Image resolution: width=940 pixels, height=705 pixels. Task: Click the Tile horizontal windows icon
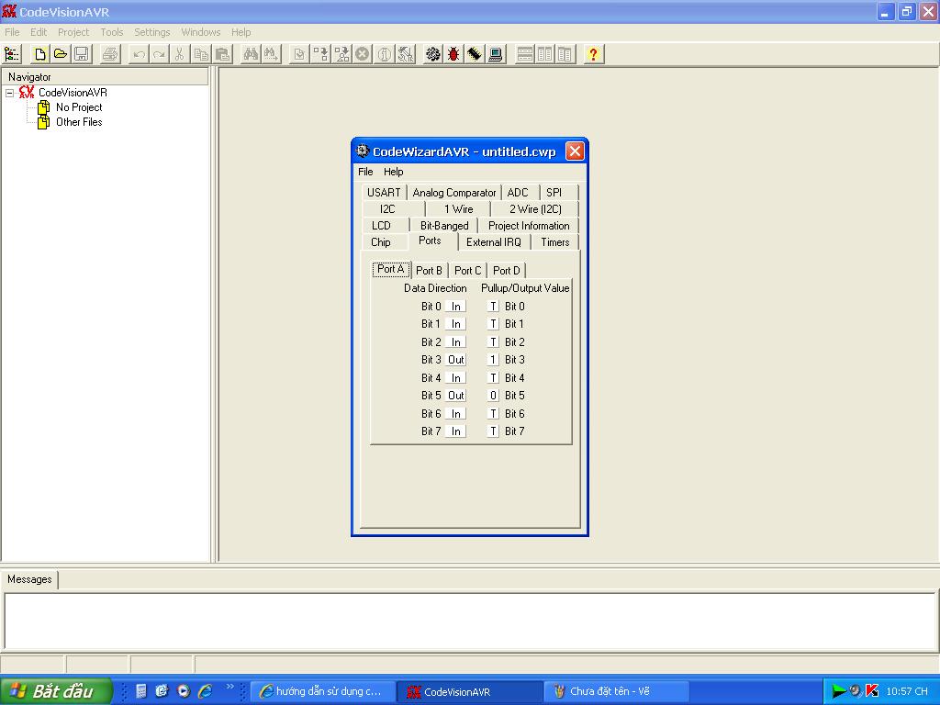(x=524, y=54)
